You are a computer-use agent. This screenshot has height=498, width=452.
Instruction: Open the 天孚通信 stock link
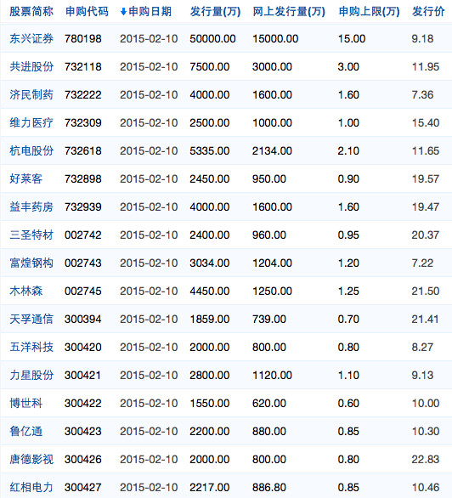(31, 319)
